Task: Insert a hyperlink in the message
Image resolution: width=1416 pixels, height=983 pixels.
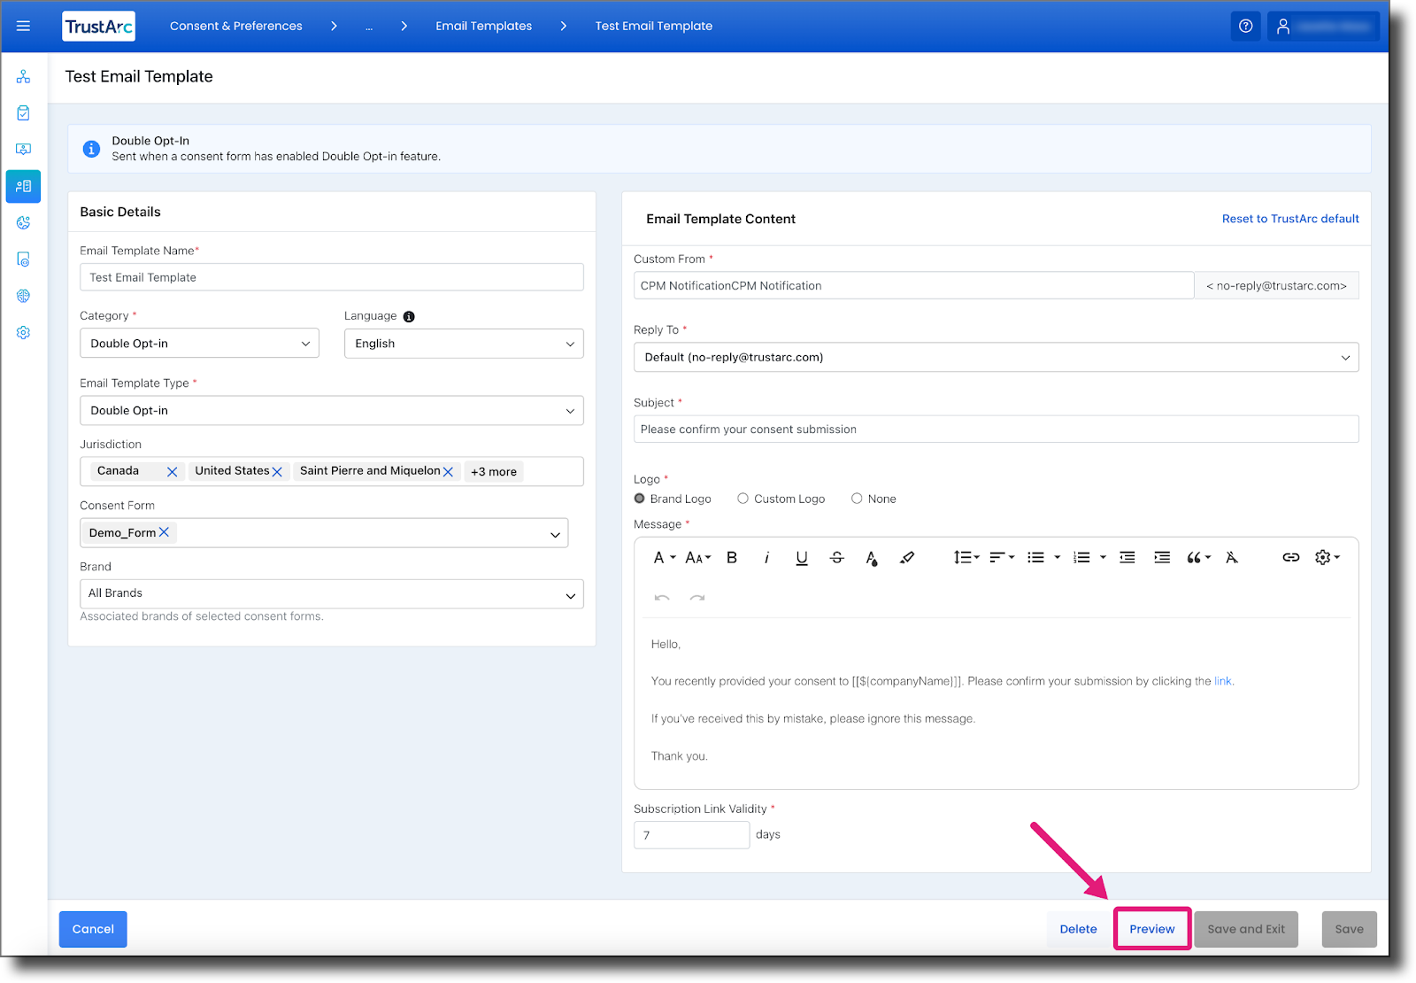Action: coord(1291,558)
